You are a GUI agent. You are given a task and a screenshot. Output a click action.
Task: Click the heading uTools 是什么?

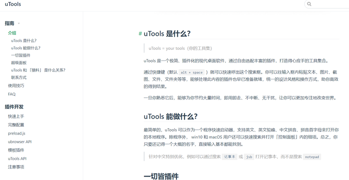[x=167, y=33]
